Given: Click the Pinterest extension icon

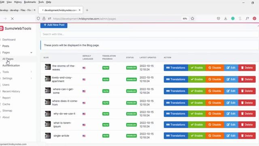Looking at the screenshot, I should tap(255, 19).
